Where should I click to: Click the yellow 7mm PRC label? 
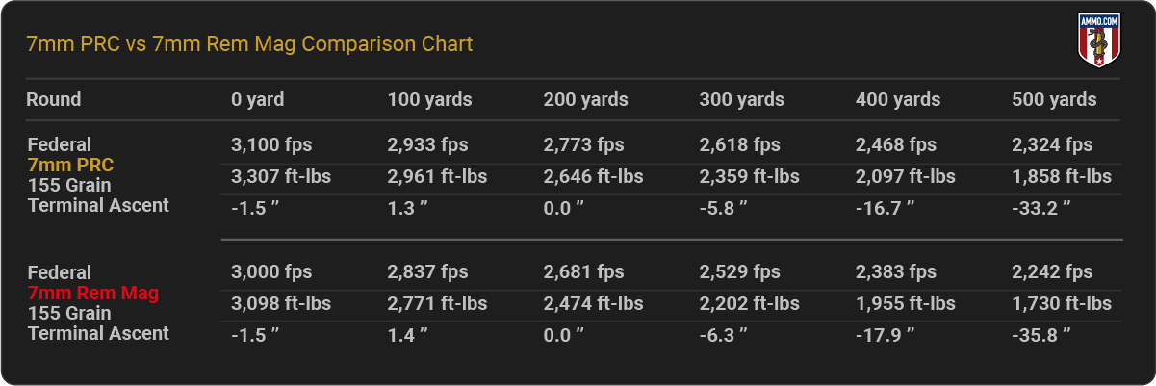(70, 165)
